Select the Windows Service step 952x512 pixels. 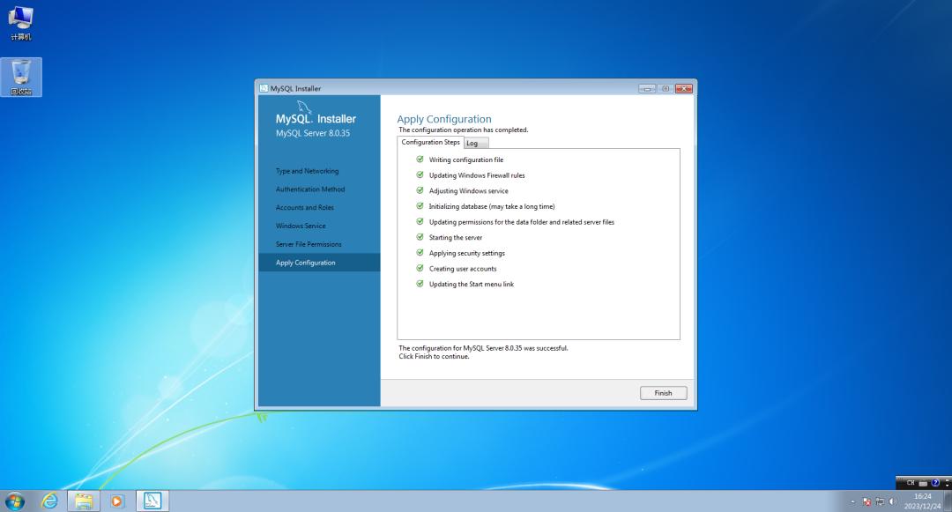click(301, 226)
